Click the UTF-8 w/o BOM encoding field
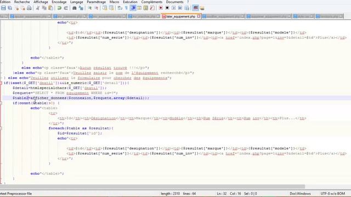This screenshot has height=197, width=351. (333, 194)
